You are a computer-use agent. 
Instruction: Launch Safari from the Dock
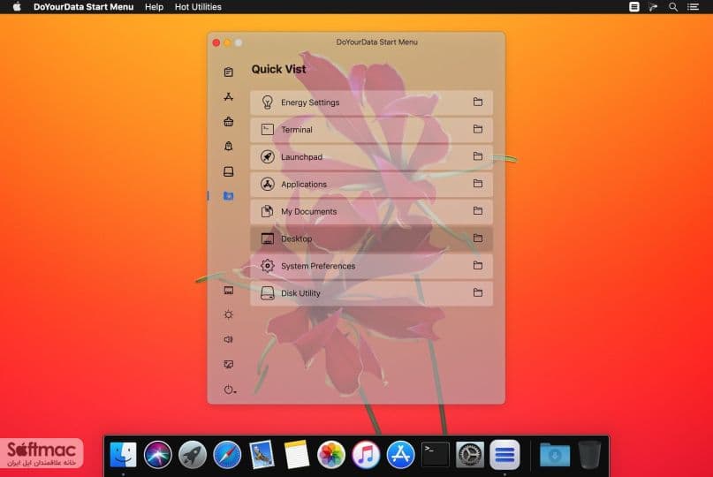227,454
